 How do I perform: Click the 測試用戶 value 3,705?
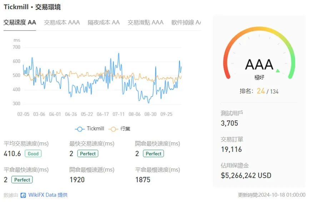(229, 123)
